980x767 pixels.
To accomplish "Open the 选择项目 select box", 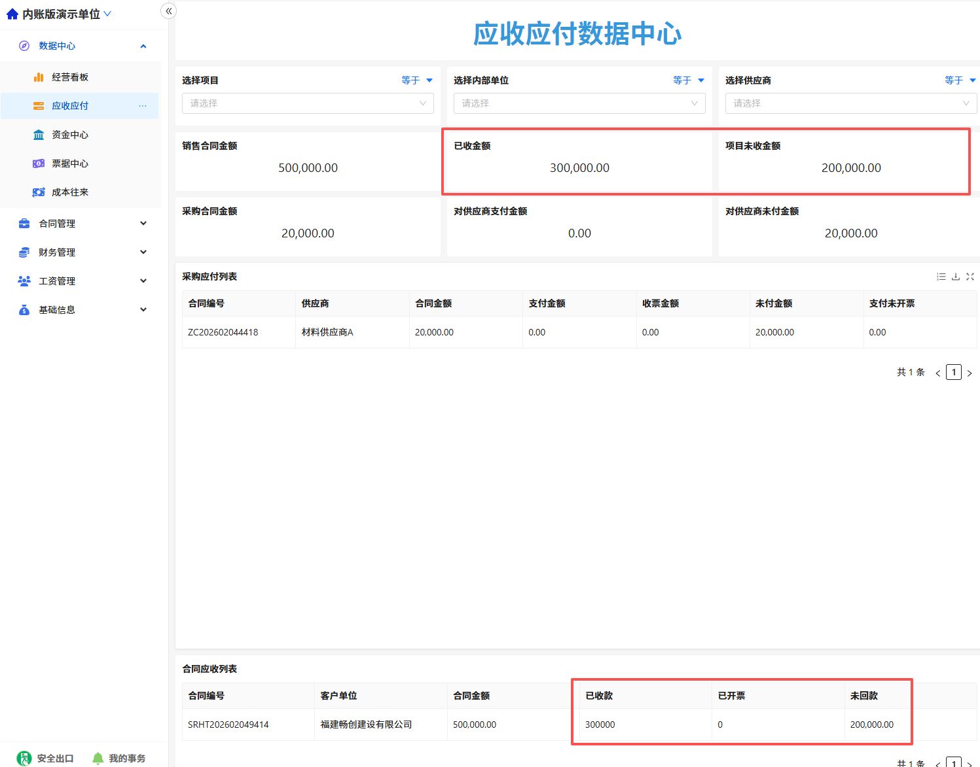I will [x=308, y=103].
